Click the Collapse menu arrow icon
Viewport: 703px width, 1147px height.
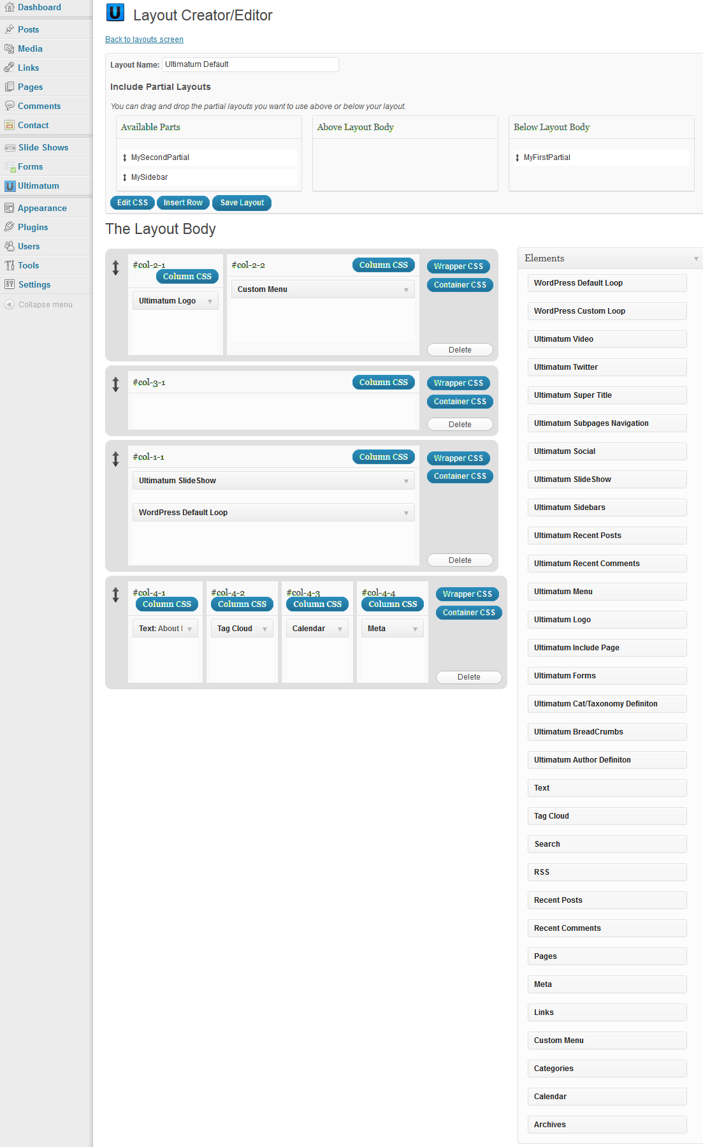click(x=9, y=305)
